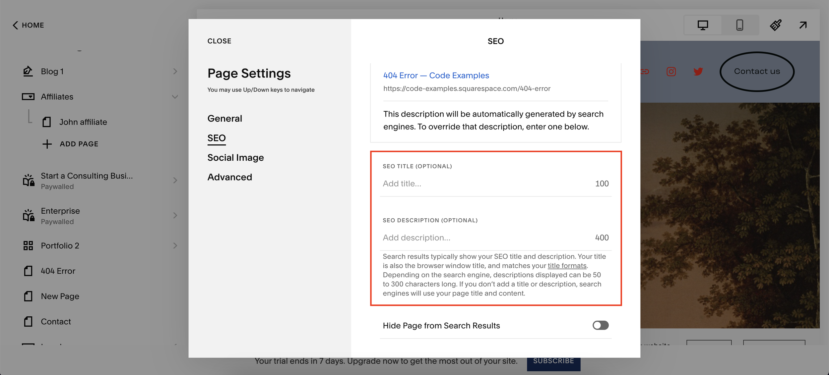The image size is (829, 375).
Task: Open the Advanced settings tab
Action: pos(229,177)
